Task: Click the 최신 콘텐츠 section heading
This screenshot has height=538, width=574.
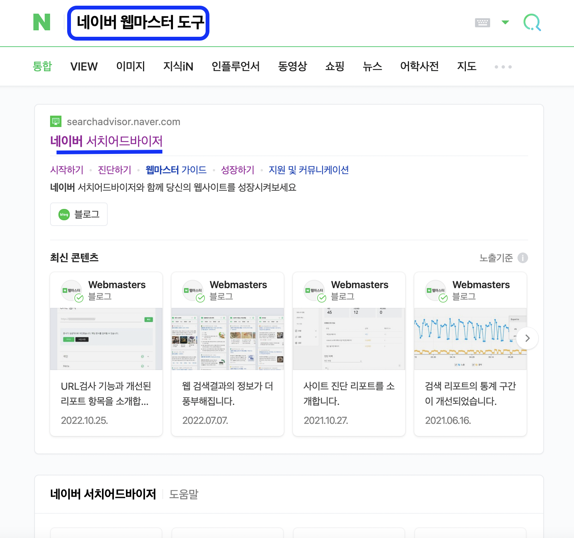Action: pos(74,258)
